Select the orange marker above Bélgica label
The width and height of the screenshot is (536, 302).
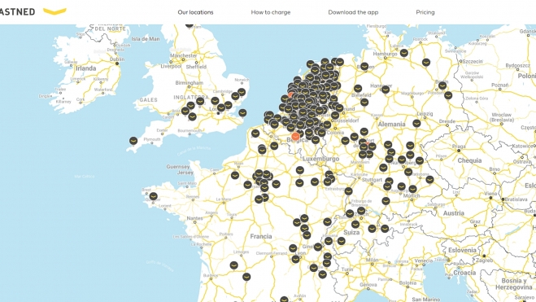[x=295, y=137]
